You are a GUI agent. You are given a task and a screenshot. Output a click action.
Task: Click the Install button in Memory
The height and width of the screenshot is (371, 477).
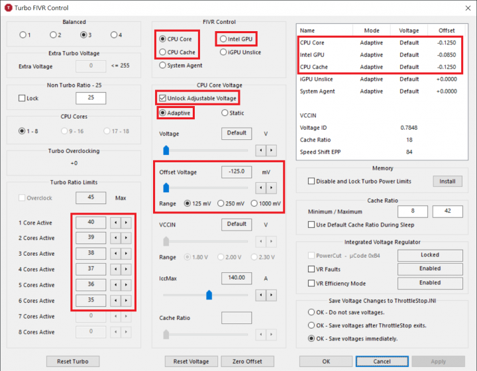tap(447, 182)
